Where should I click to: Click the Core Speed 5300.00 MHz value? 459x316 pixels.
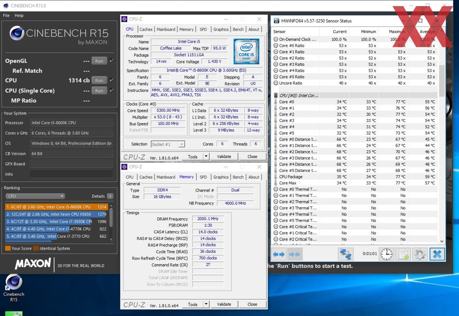click(168, 110)
